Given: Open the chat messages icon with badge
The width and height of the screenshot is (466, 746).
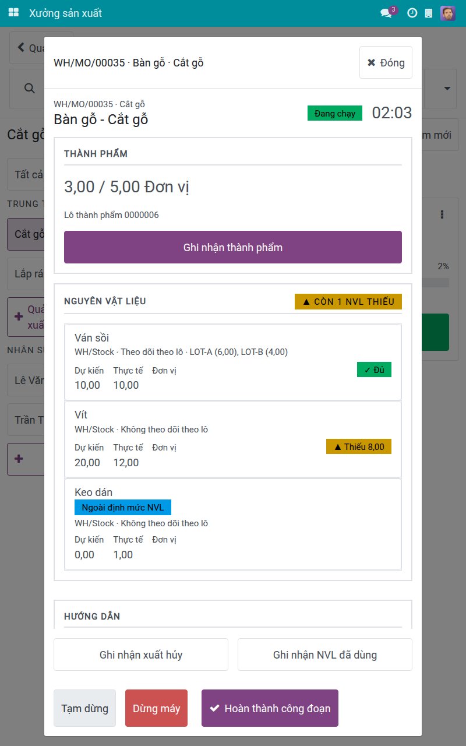Looking at the screenshot, I should (387, 12).
